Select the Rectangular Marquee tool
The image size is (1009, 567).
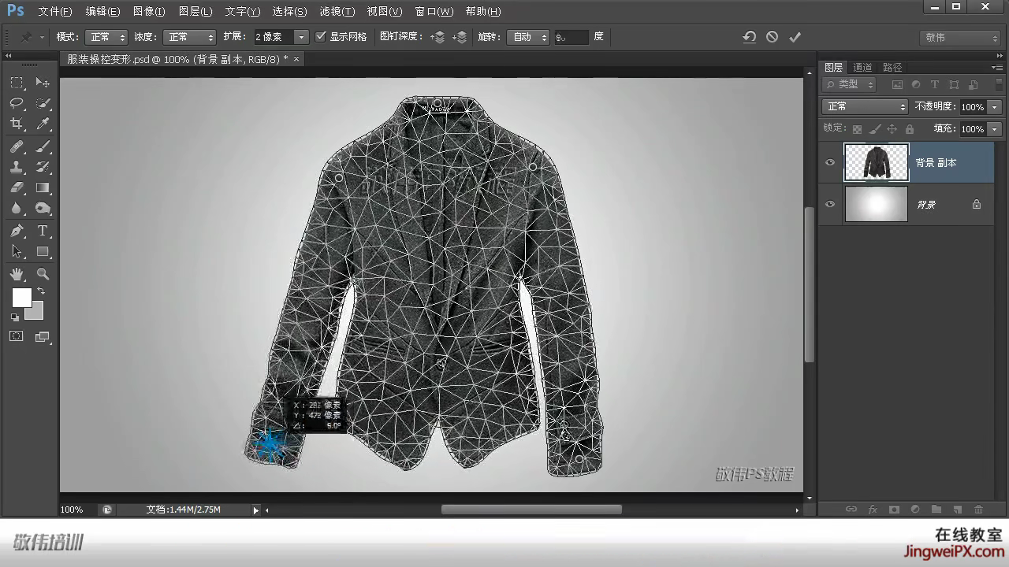17,83
